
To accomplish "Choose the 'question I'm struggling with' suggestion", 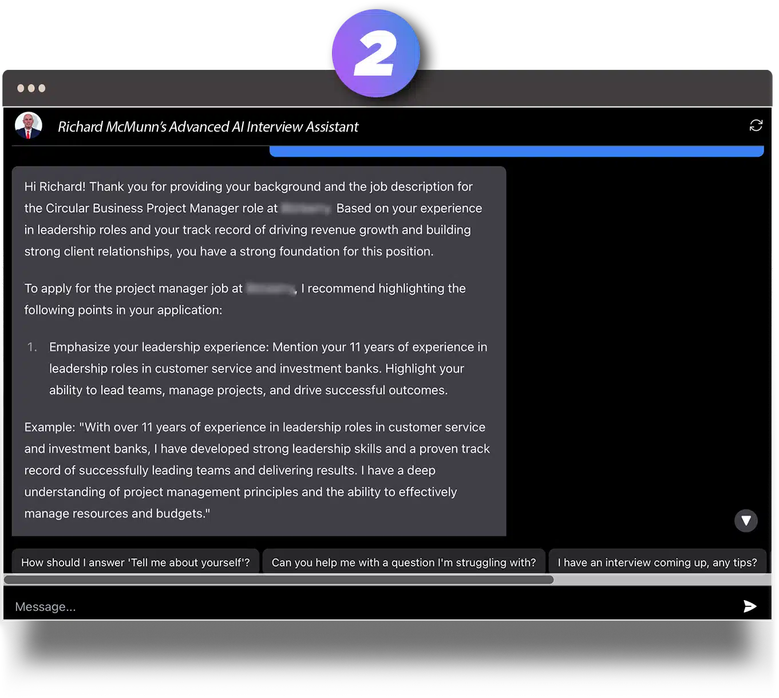I will [x=404, y=562].
